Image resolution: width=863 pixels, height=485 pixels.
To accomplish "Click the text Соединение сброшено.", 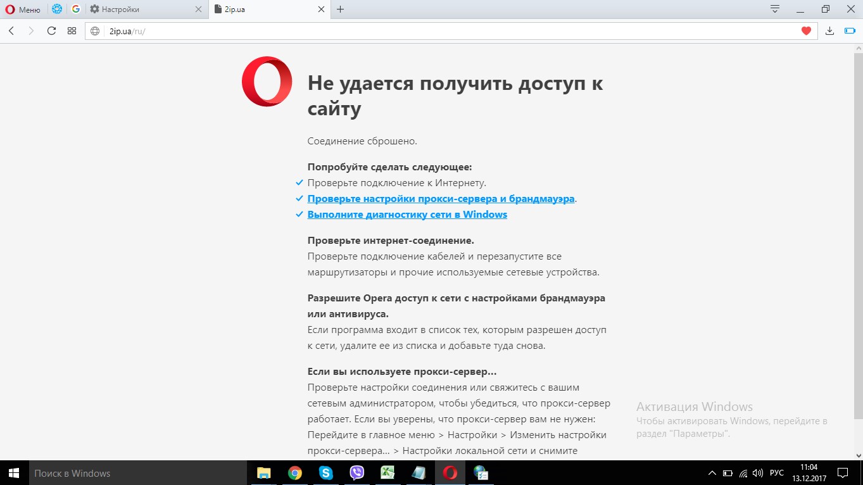I will (362, 141).
